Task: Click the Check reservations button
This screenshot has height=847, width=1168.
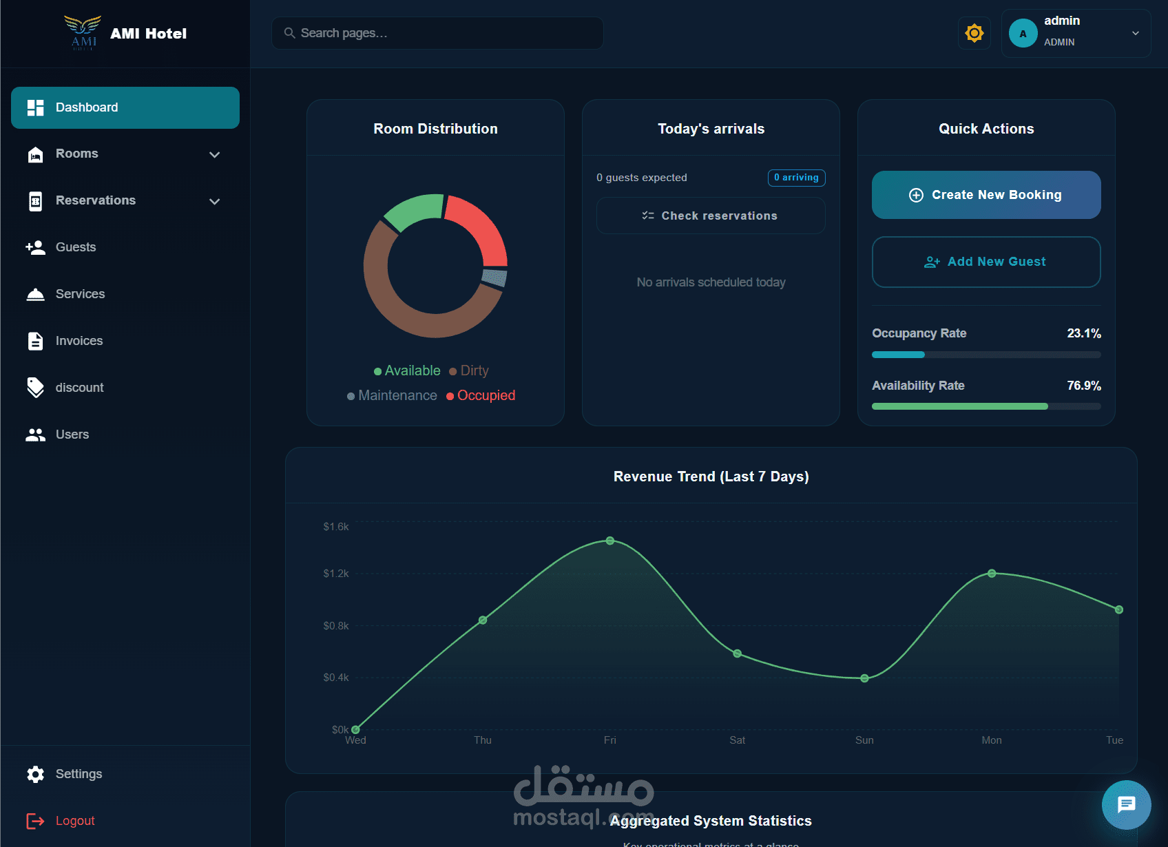Action: click(711, 216)
